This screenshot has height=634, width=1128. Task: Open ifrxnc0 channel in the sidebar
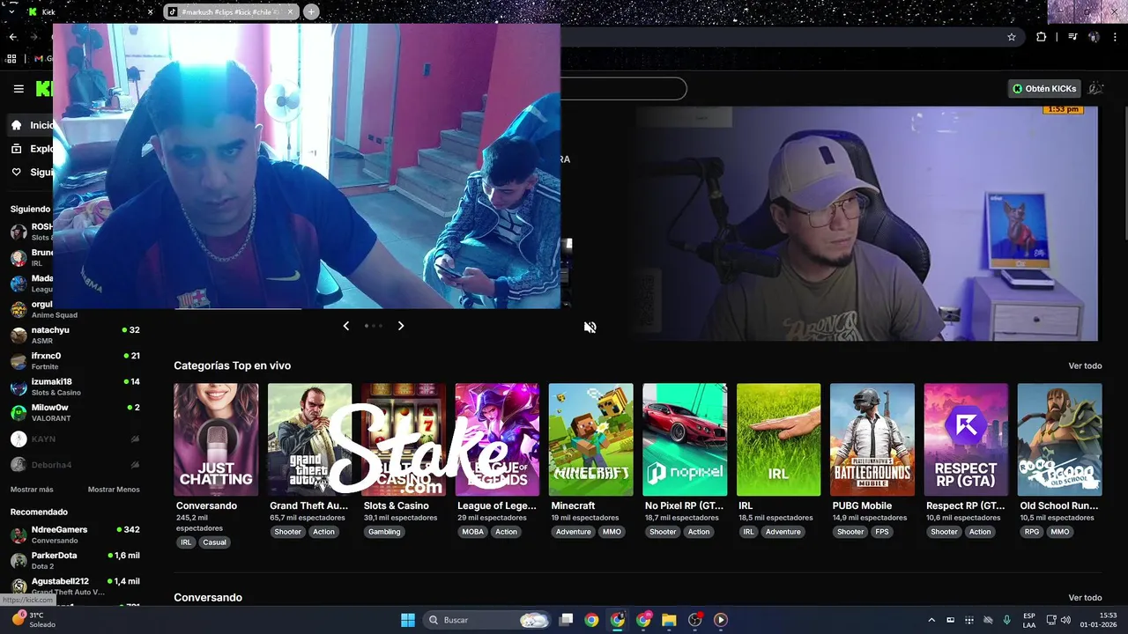(75, 360)
